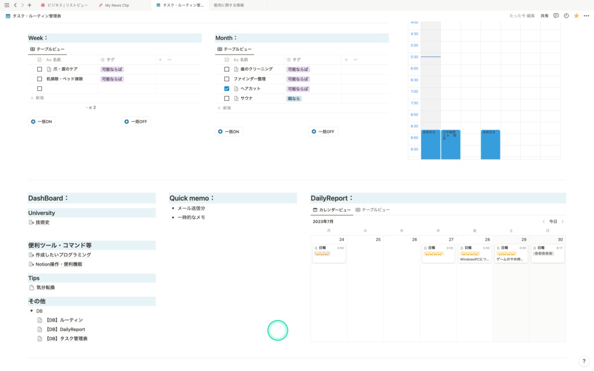Open the 【DB】DailyReport page link
Viewport: 594px width, 371px height.
pyautogui.click(x=66, y=329)
